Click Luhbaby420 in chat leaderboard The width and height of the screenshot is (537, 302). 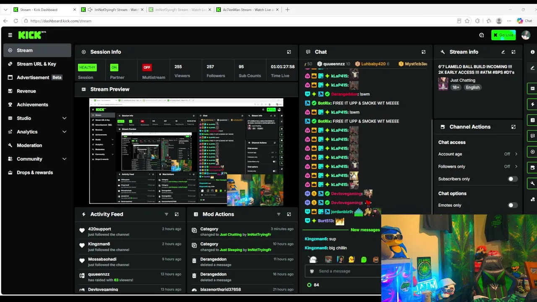(373, 64)
